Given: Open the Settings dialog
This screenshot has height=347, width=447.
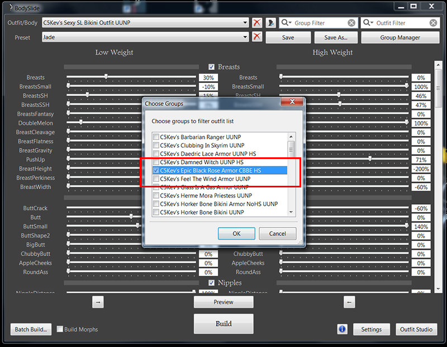Looking at the screenshot, I should coord(371,329).
